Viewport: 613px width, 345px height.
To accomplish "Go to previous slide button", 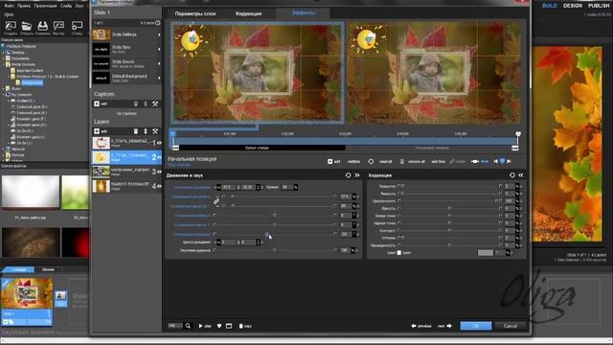I will click(421, 326).
